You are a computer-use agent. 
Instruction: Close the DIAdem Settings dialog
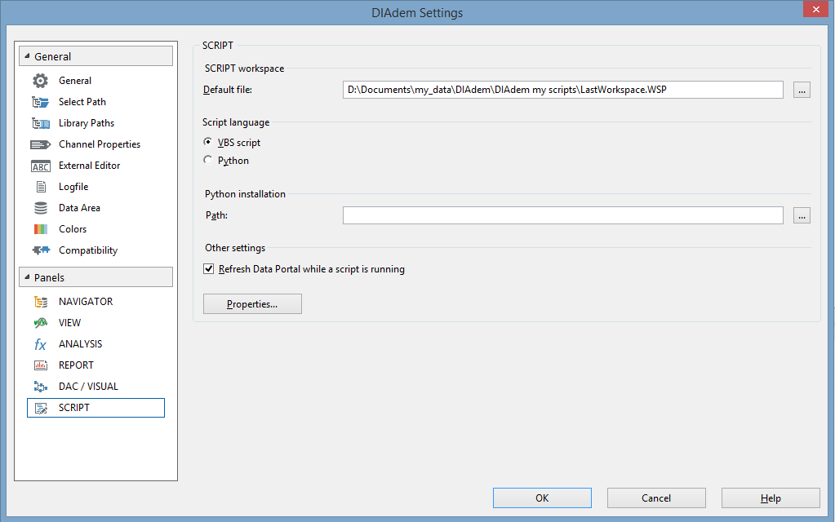815,10
